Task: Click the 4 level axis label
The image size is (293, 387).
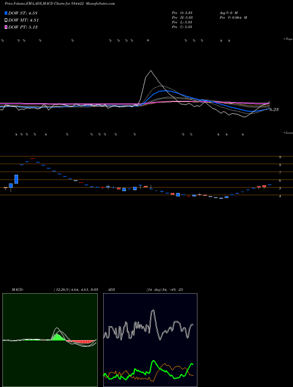Action: pyautogui.click(x=280, y=196)
